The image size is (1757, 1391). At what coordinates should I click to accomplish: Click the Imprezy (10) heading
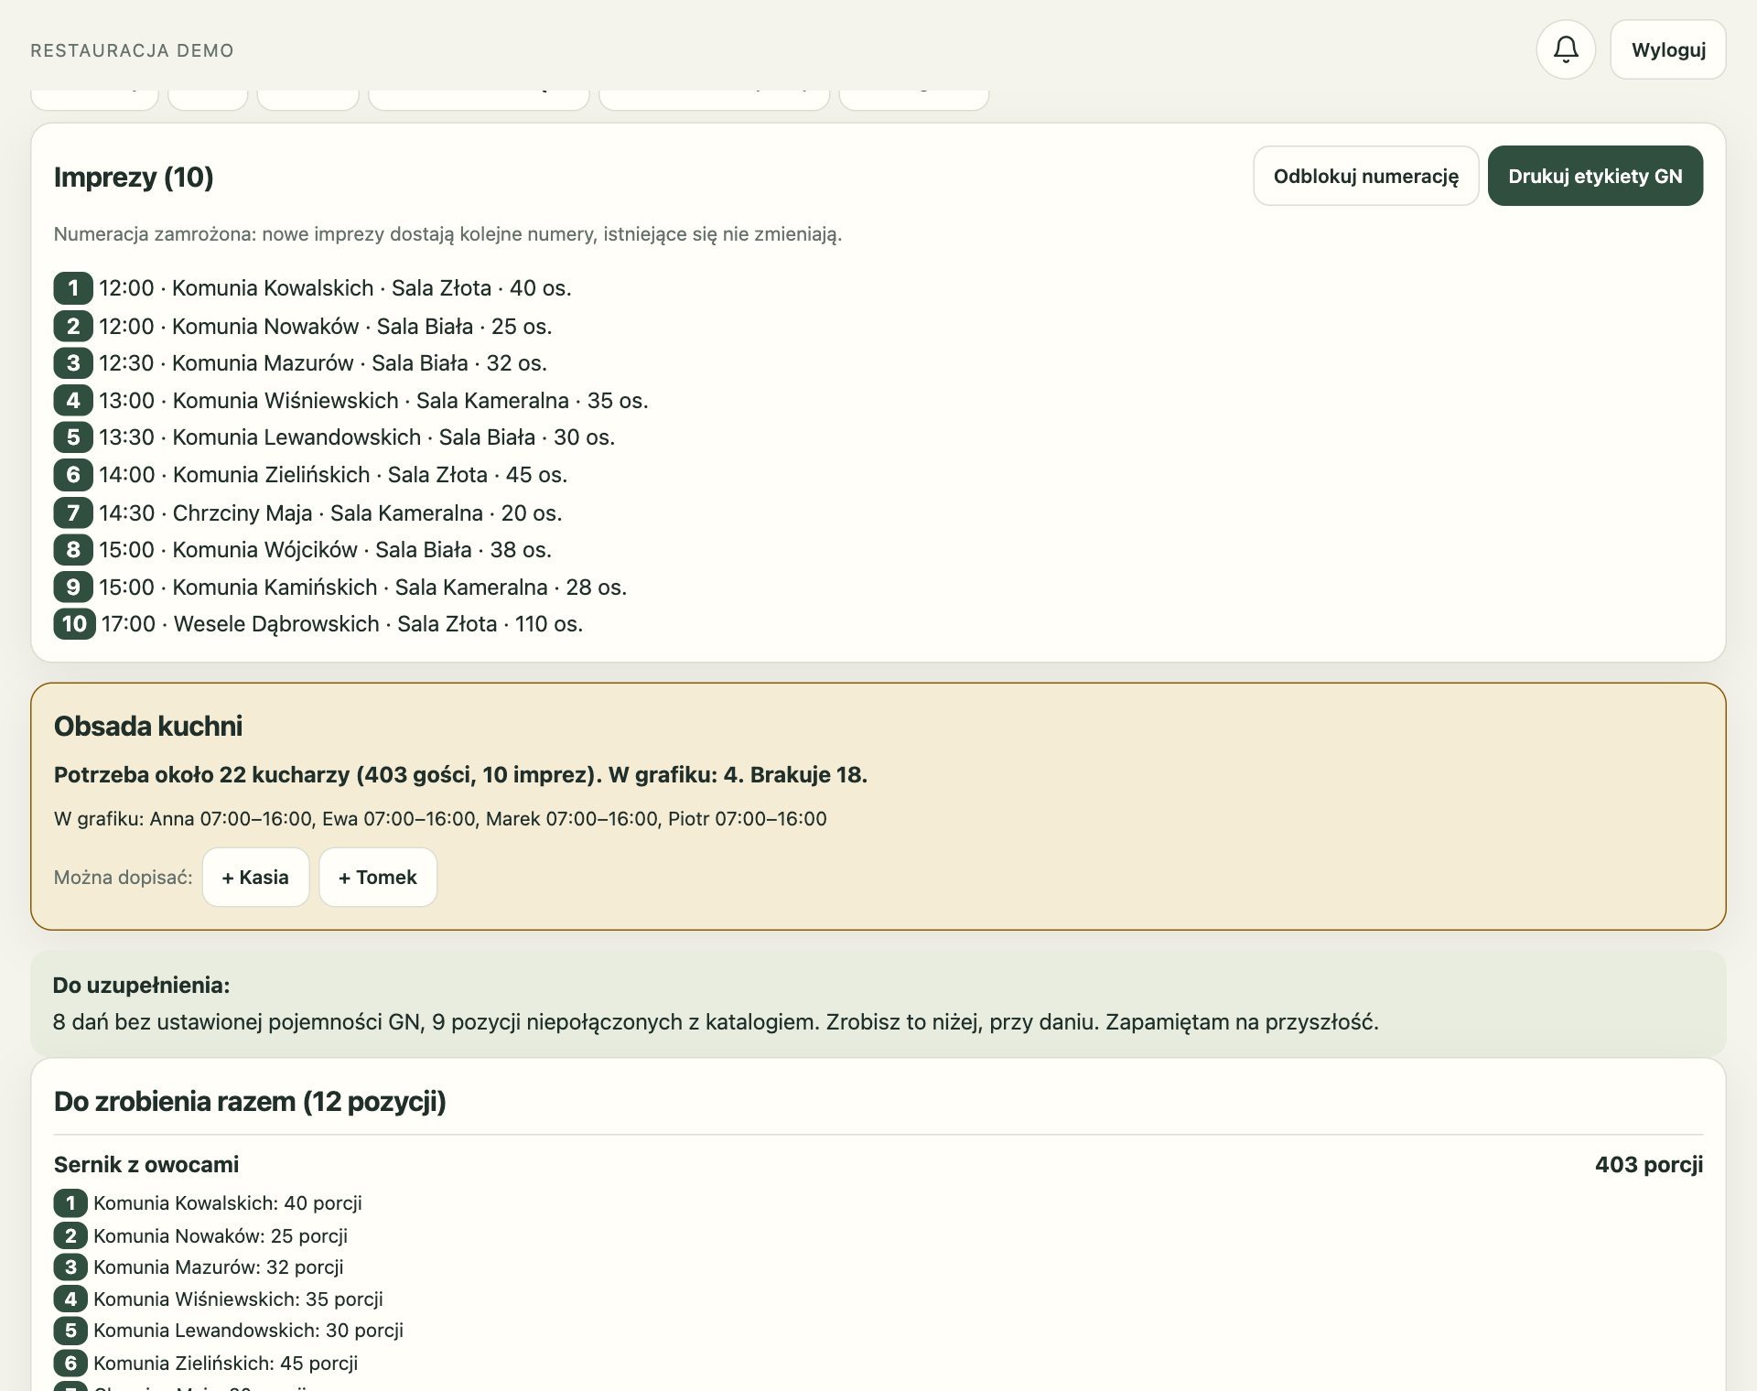click(134, 177)
